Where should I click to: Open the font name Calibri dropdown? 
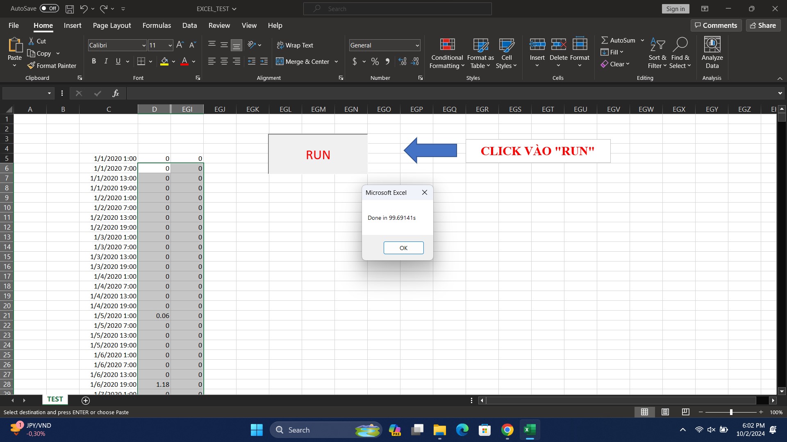[143, 45]
